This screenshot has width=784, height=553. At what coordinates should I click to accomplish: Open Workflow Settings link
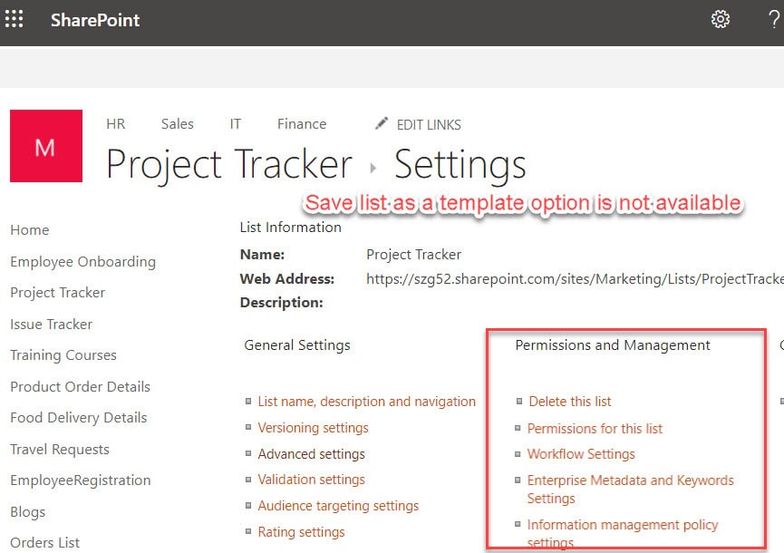click(581, 454)
